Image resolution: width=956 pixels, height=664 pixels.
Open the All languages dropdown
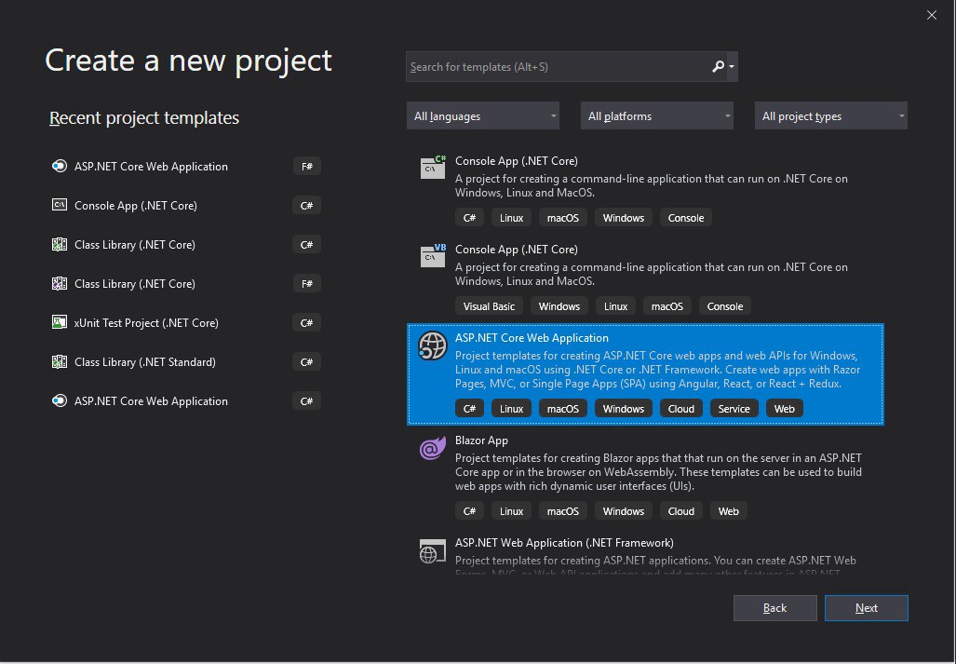coord(483,116)
